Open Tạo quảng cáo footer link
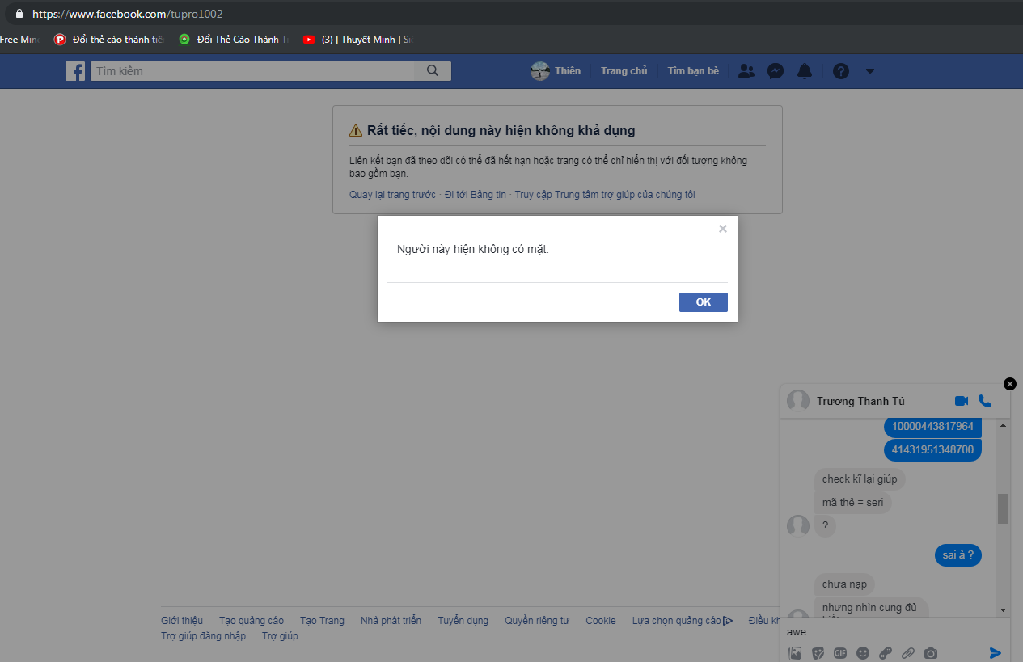The height and width of the screenshot is (662, 1023). (252, 621)
